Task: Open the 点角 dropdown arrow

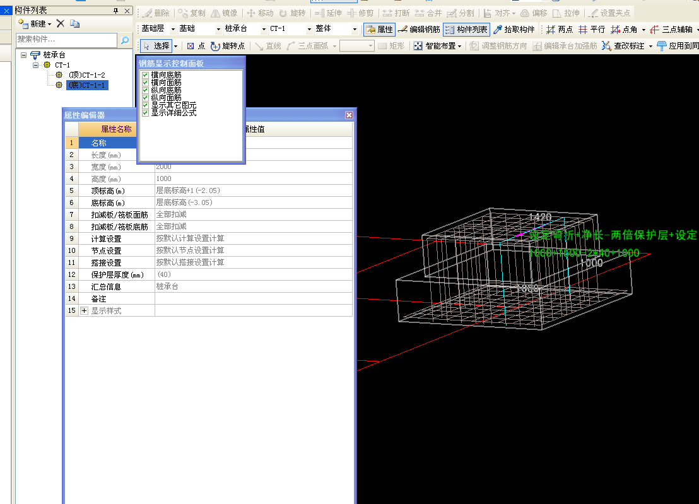Action: [643, 30]
